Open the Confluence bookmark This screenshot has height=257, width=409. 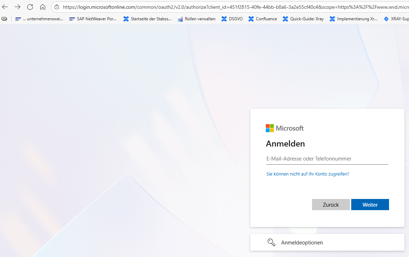(263, 19)
